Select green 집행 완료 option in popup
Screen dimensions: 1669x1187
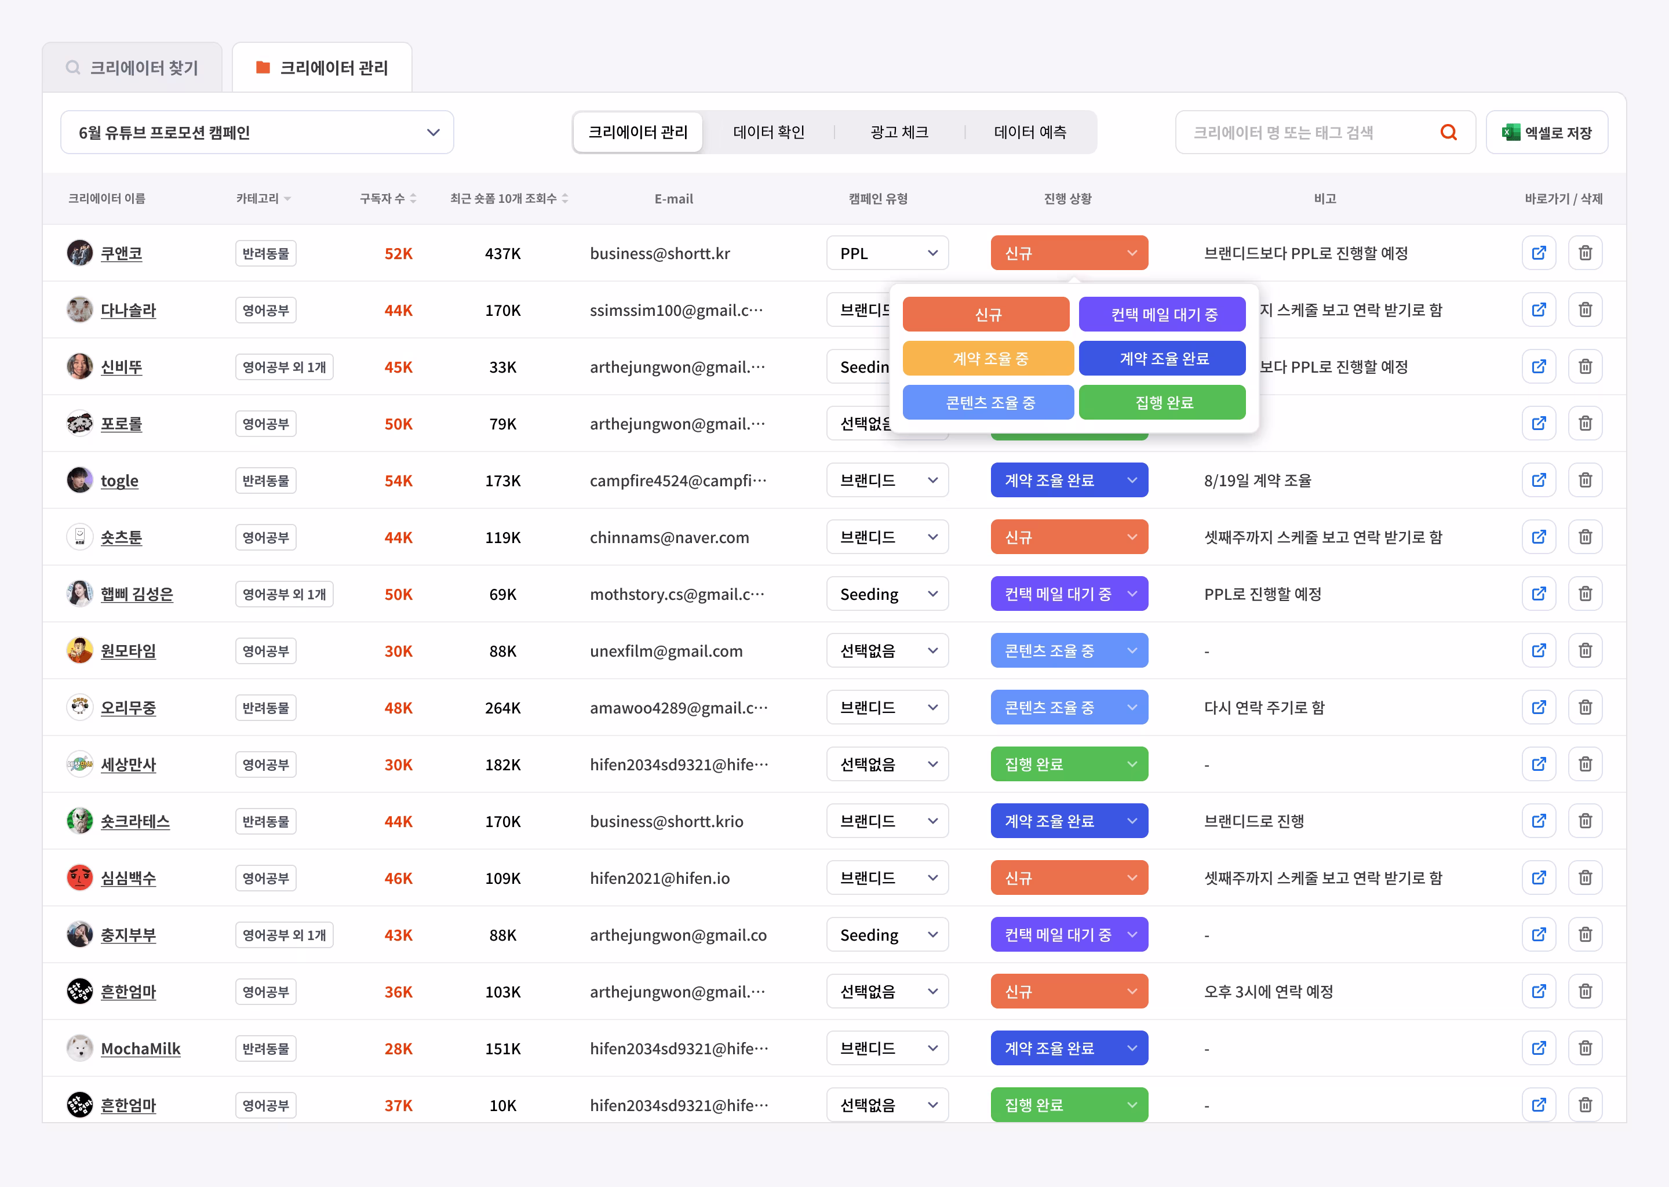1162,403
